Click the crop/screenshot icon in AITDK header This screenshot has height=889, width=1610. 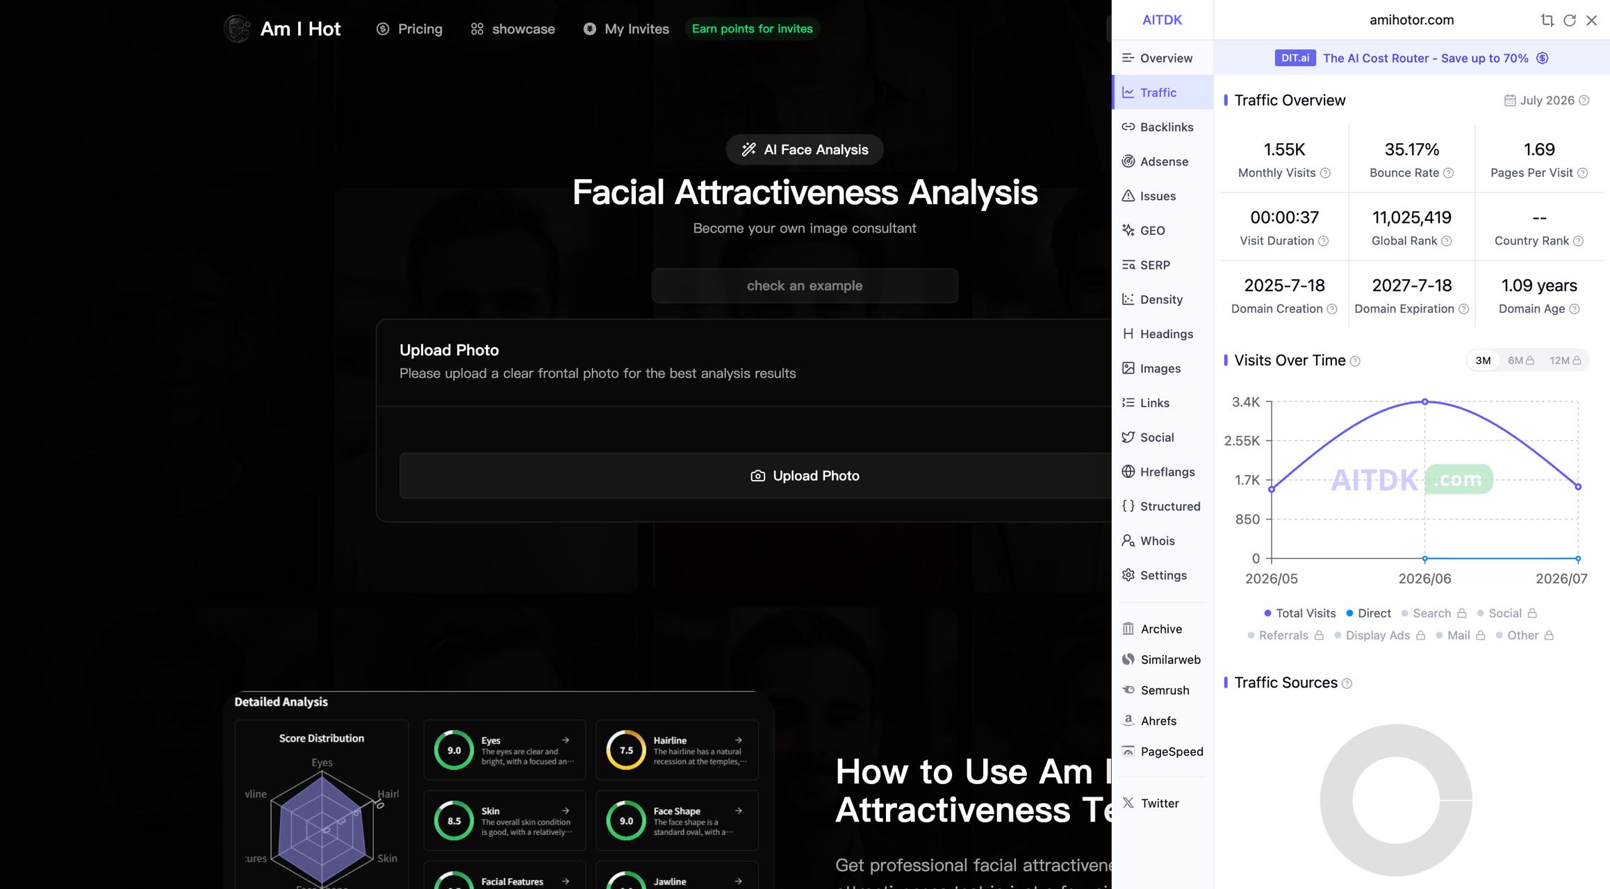coord(1547,20)
